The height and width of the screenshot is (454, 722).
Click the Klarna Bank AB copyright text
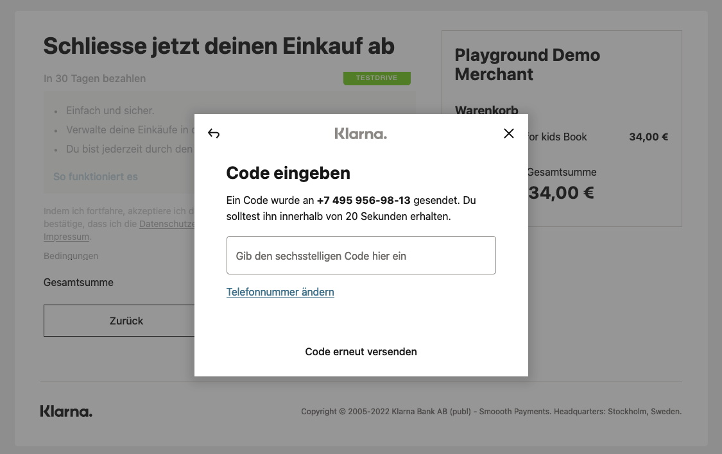492,412
